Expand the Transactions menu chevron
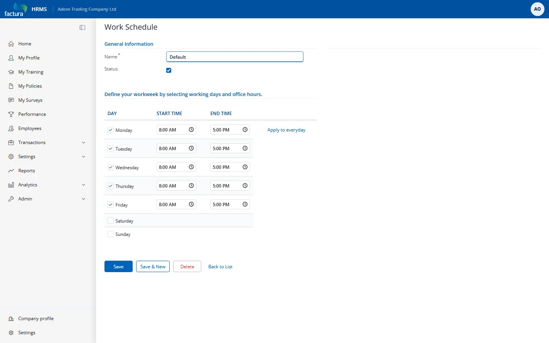The width and height of the screenshot is (549, 343). point(83,143)
